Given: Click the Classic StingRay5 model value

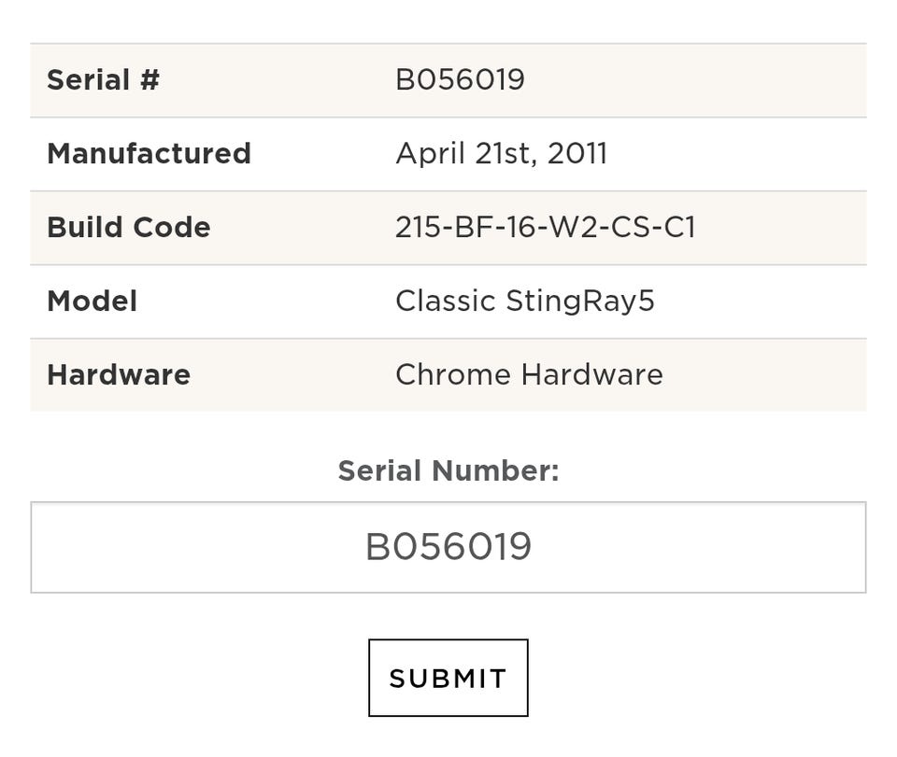Looking at the screenshot, I should [524, 301].
